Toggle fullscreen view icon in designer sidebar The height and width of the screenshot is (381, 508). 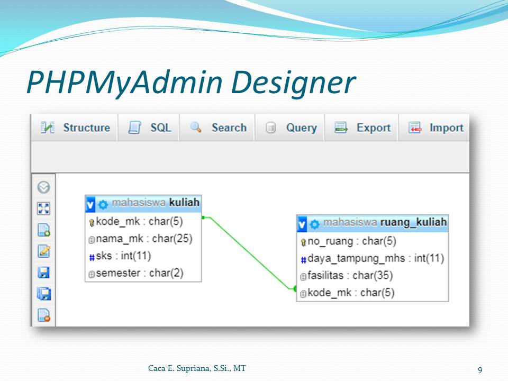pyautogui.click(x=44, y=208)
